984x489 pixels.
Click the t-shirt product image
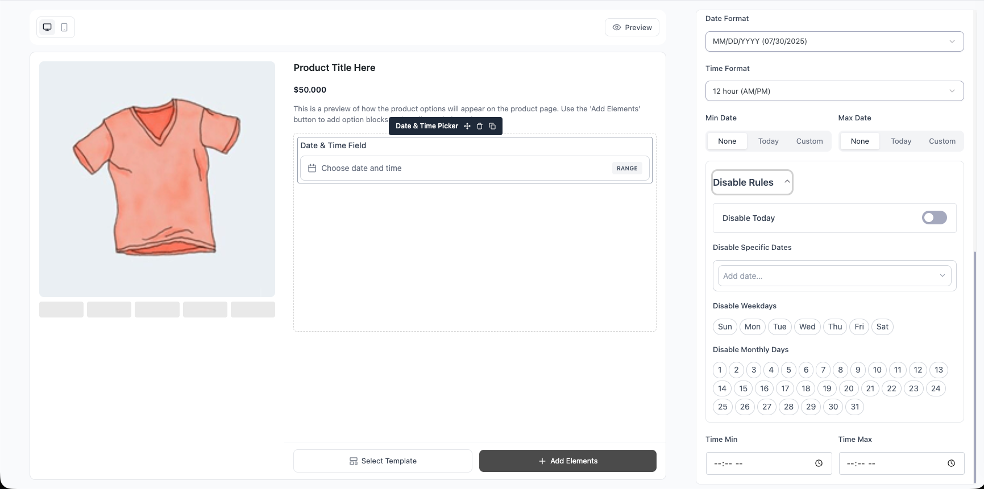coord(157,179)
